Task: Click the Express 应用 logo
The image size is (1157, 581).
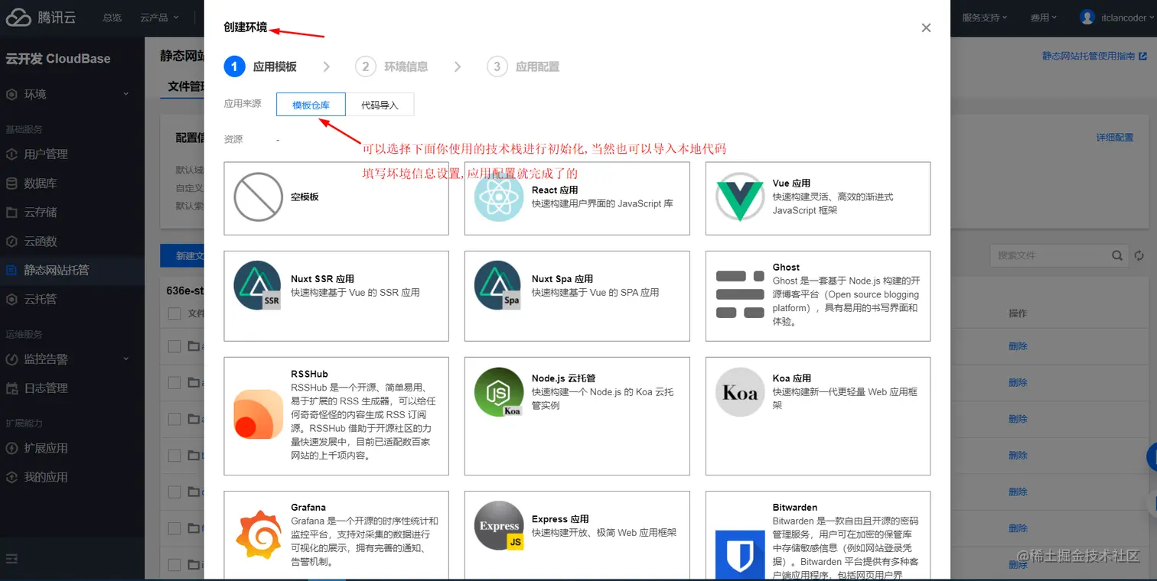Action: click(499, 526)
